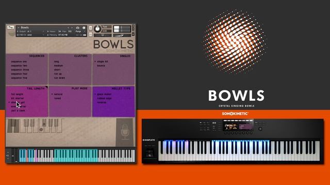Click the mini keyboard range graphic

pos(36,126)
